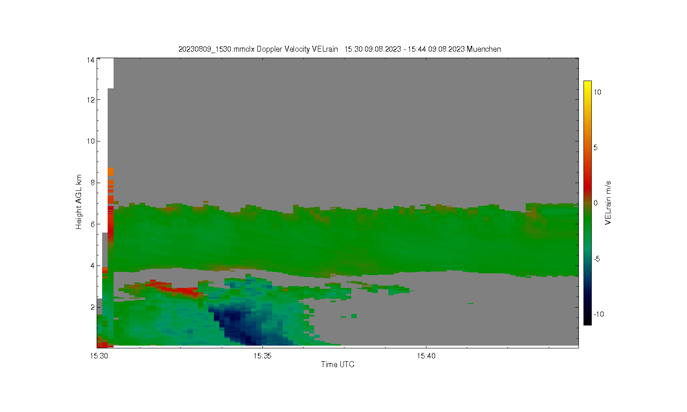Viewport: 687px width, 412px height.
Task: Click the 15:30 time tick label
Action: 99,356
